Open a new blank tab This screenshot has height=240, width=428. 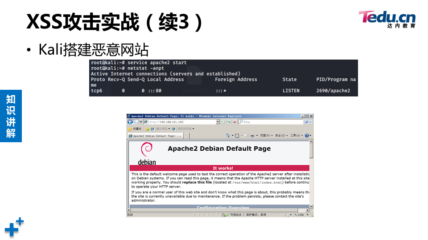(187, 136)
